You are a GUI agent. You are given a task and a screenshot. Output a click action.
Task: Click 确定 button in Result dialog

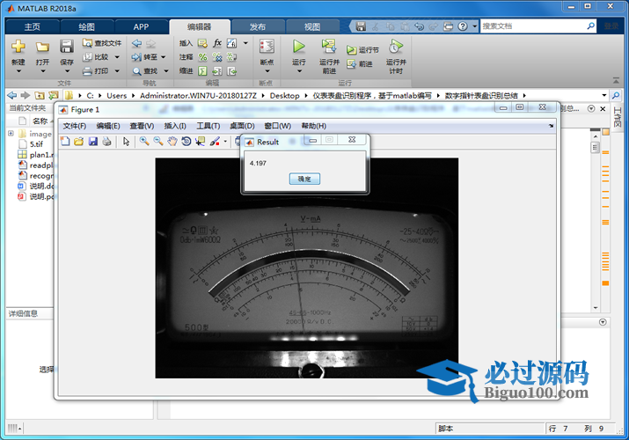pyautogui.click(x=304, y=179)
